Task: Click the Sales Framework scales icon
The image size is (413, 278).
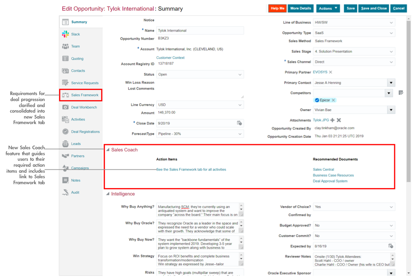Action: 65,95
